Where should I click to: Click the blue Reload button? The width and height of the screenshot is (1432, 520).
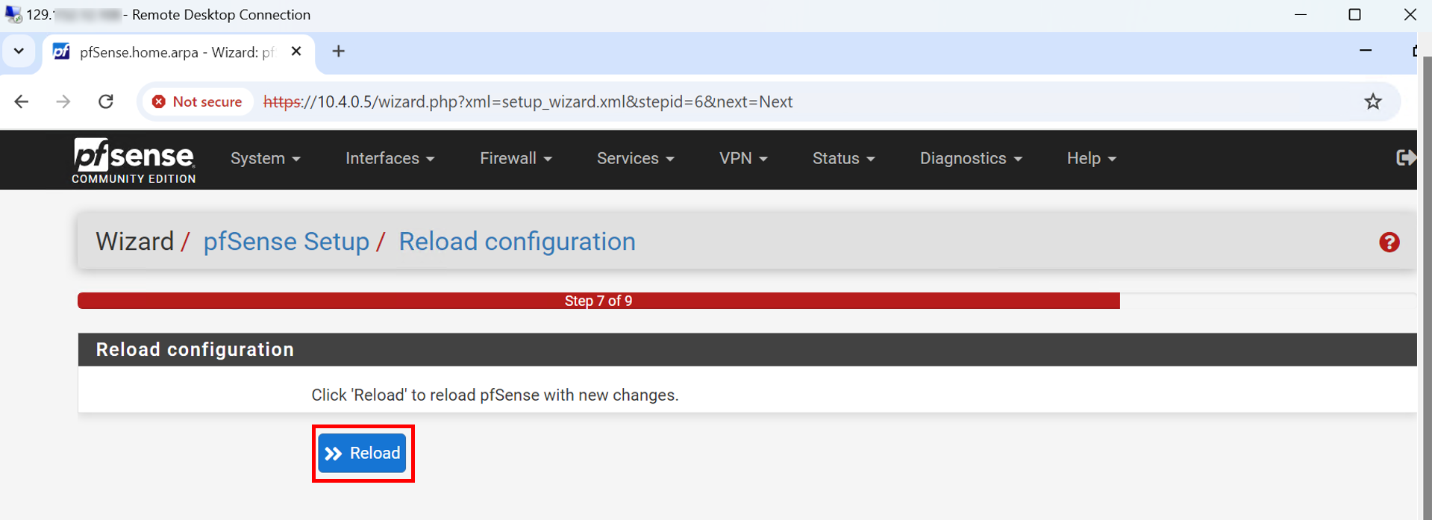(x=362, y=453)
